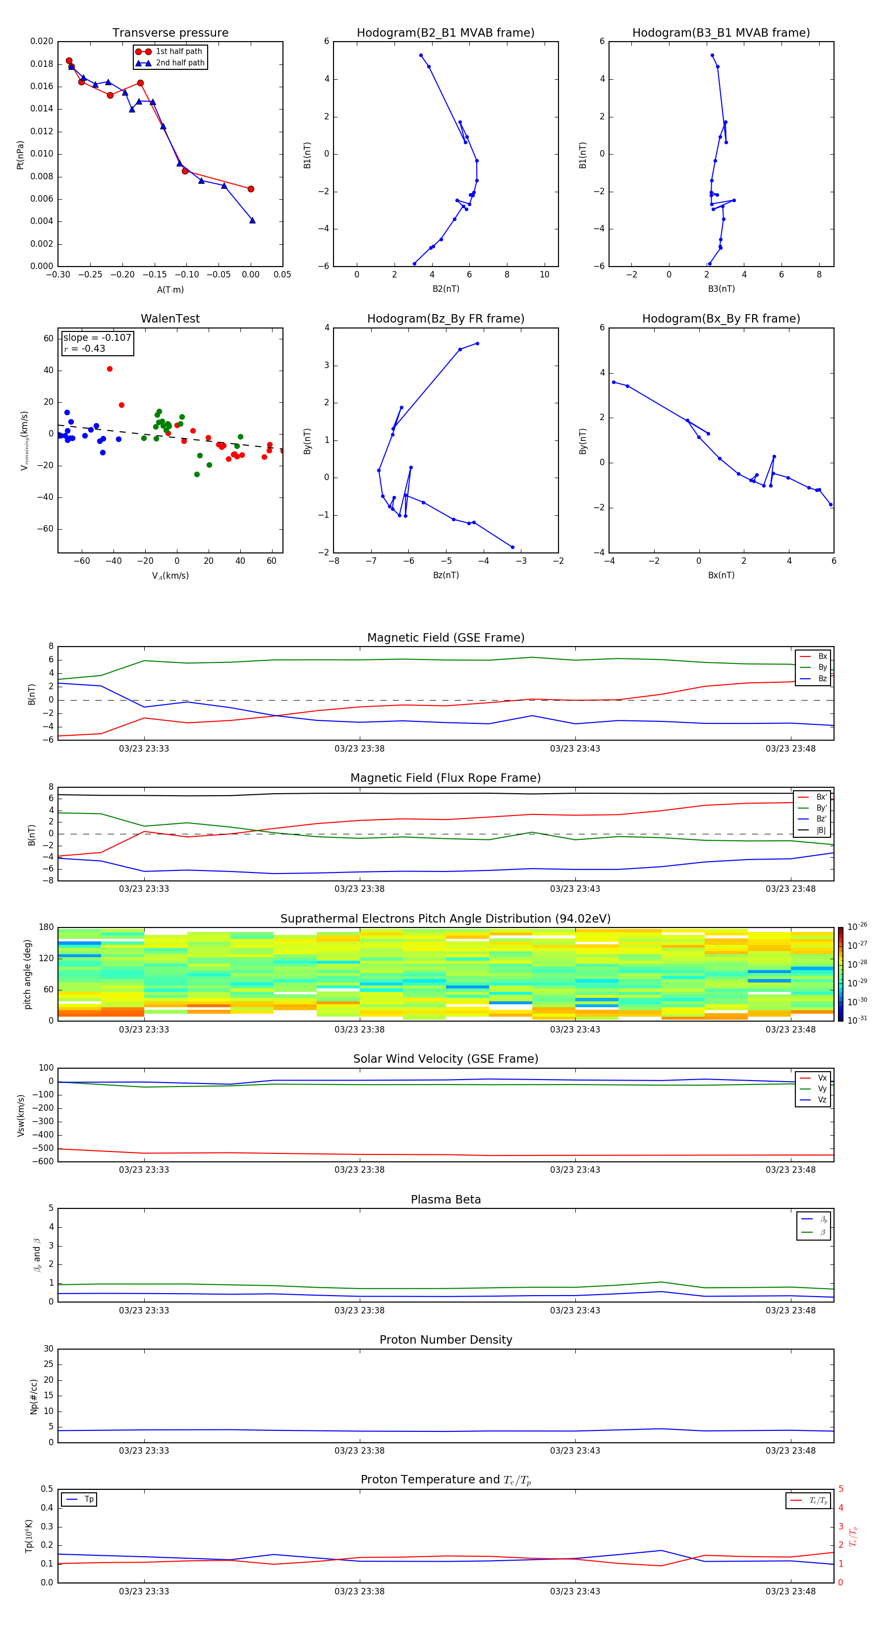Click 'Magnetic Field (GSE Frame)' title
The image size is (892, 1635).
[446, 638]
